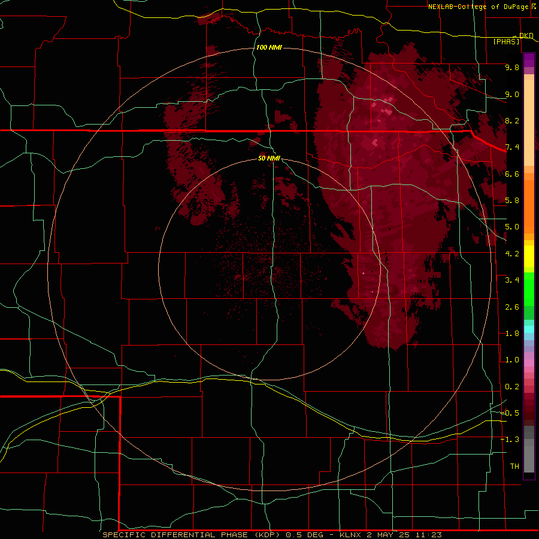539x539 pixels.
Task: Select the 5.0 legend value
Action: point(512,227)
